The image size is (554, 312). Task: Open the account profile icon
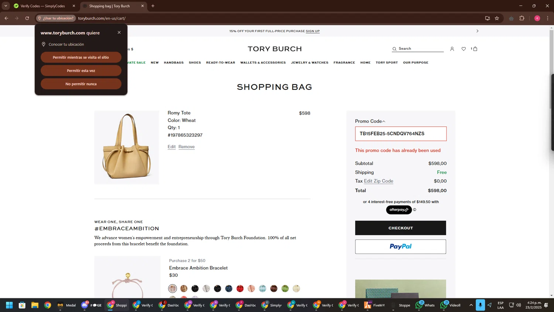click(x=452, y=49)
